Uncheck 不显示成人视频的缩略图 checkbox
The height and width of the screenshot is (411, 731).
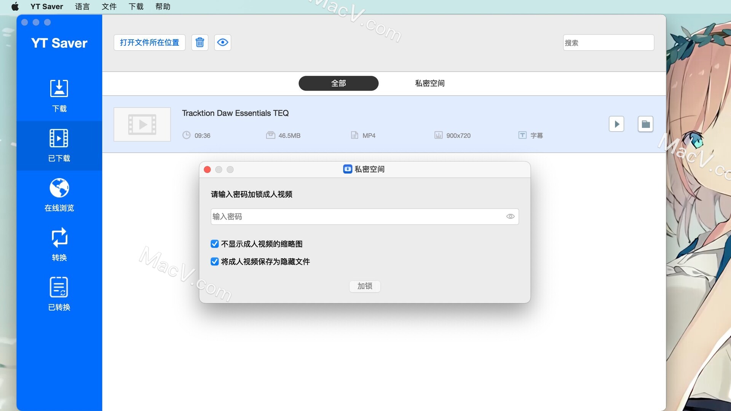215,244
